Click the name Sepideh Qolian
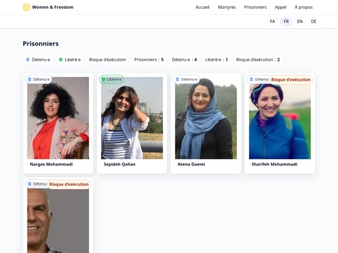 [x=120, y=164]
